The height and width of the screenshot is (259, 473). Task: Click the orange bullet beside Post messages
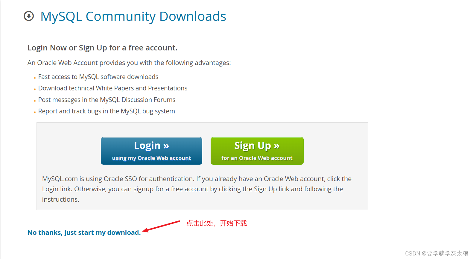tap(35, 101)
